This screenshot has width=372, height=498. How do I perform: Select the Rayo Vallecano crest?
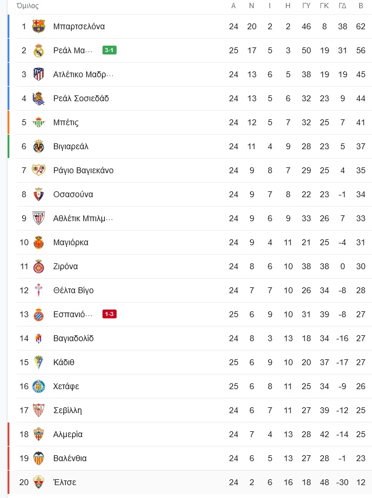coord(39,170)
